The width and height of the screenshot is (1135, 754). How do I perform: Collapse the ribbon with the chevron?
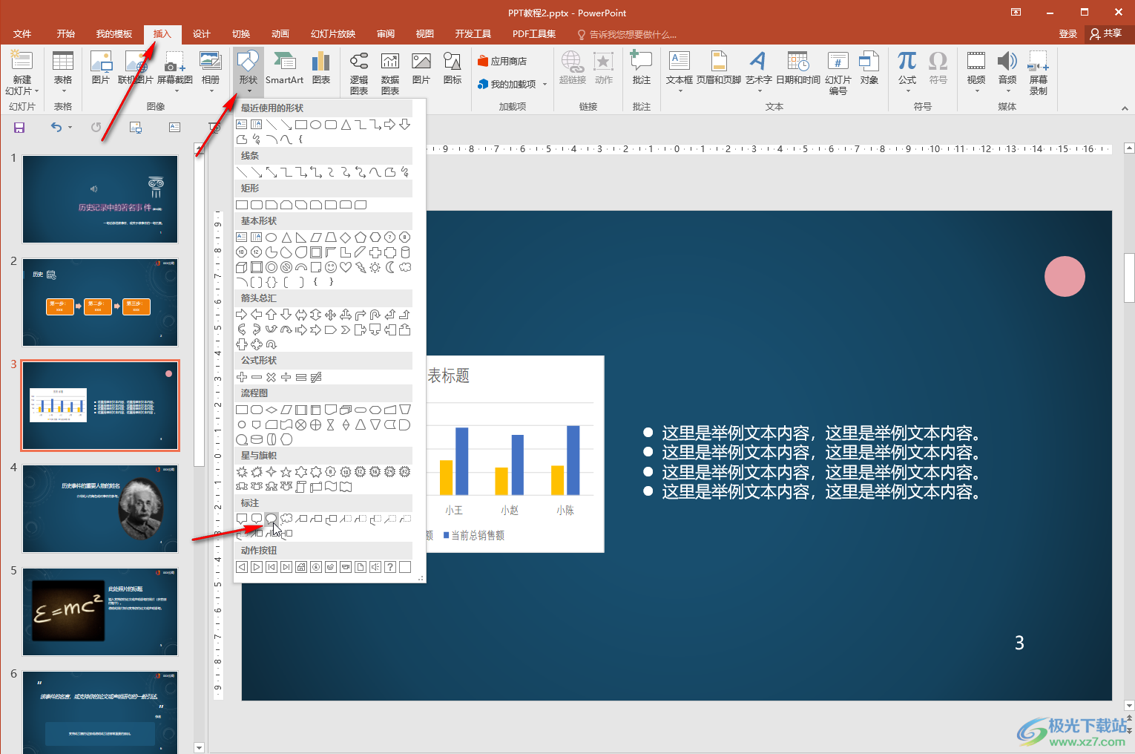(1125, 108)
